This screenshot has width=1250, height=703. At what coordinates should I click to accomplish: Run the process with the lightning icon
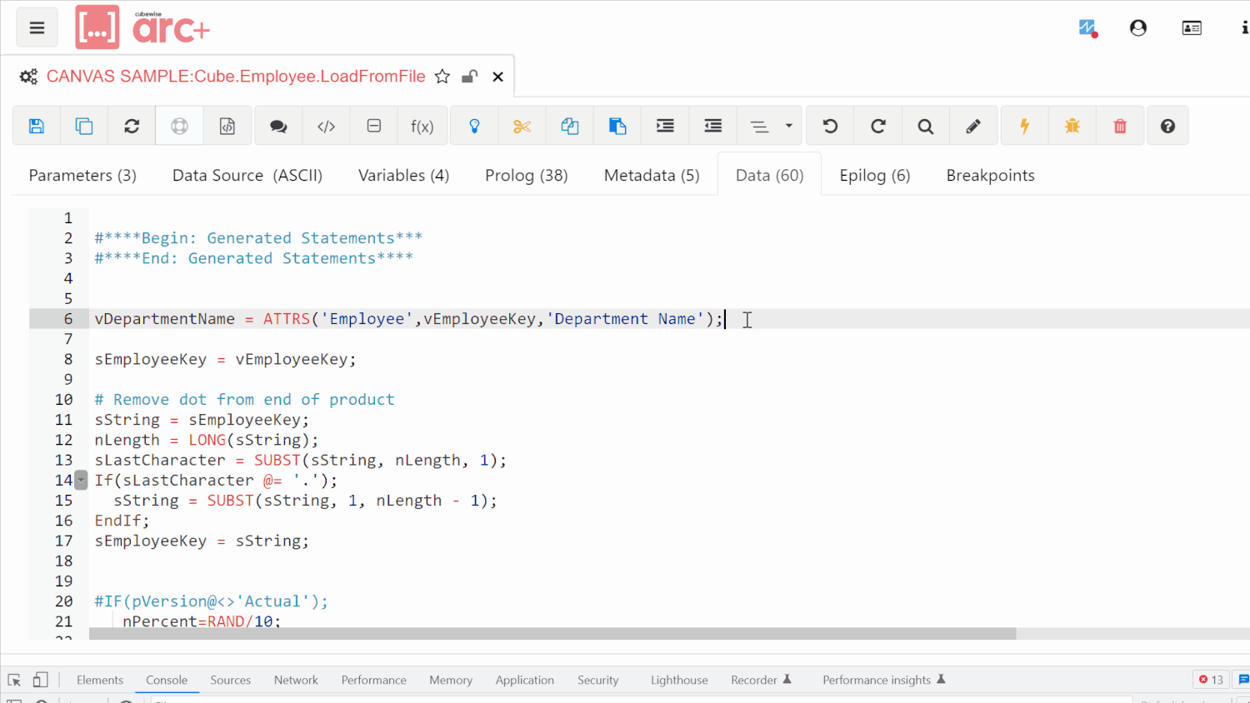(1024, 125)
